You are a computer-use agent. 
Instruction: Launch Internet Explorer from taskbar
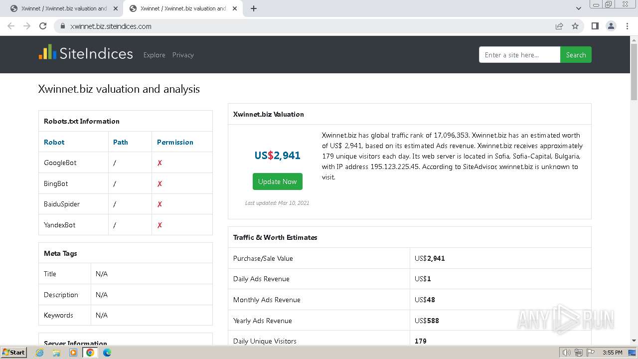(40, 353)
